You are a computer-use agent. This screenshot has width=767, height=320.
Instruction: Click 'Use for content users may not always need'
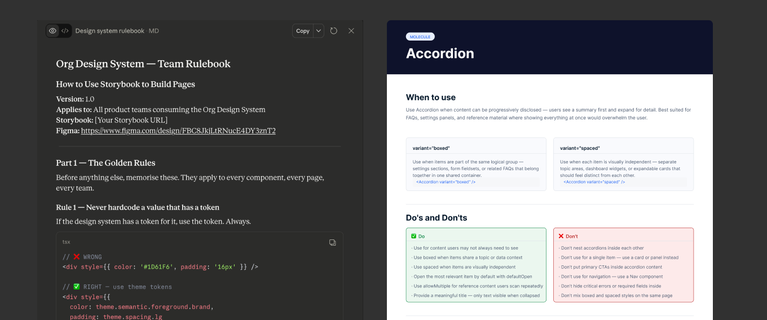(465, 248)
